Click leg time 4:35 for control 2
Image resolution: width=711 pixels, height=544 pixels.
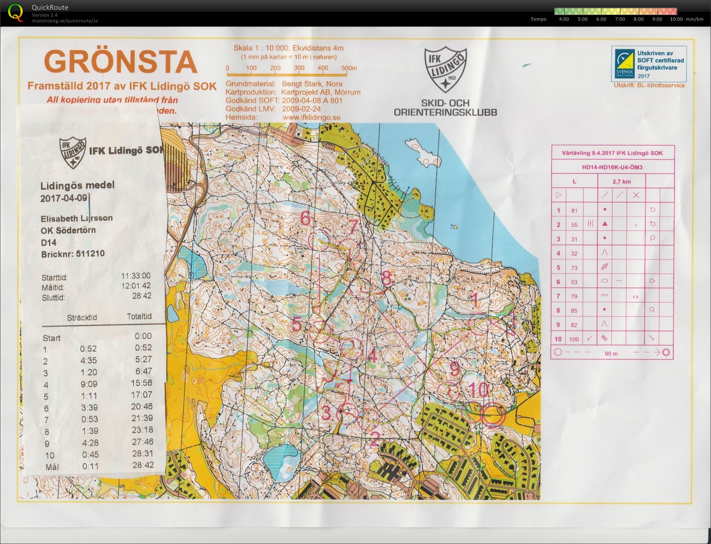point(88,360)
